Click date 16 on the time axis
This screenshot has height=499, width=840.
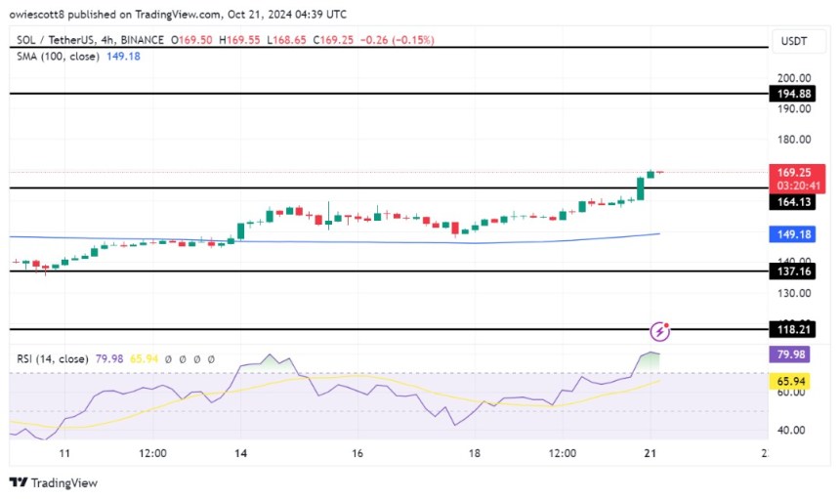[357, 454]
